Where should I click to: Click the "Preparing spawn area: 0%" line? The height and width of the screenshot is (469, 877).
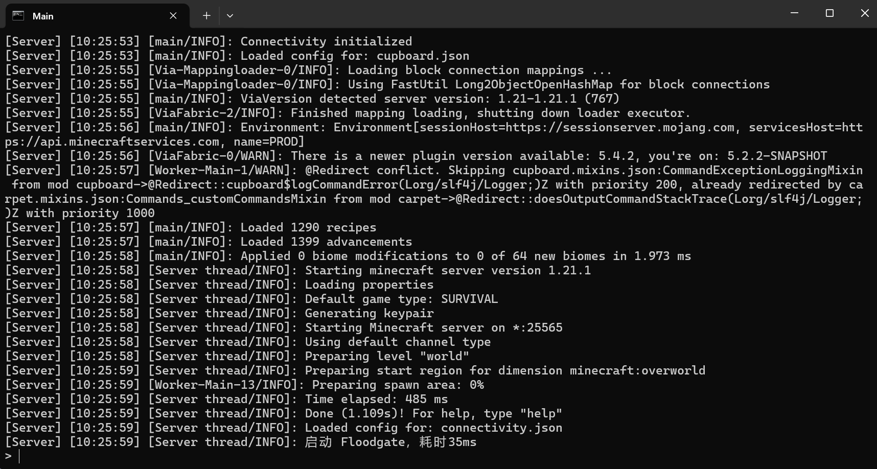click(398, 385)
